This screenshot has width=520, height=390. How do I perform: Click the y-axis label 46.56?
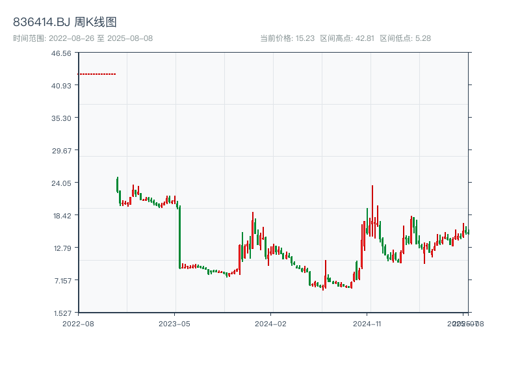(61, 53)
